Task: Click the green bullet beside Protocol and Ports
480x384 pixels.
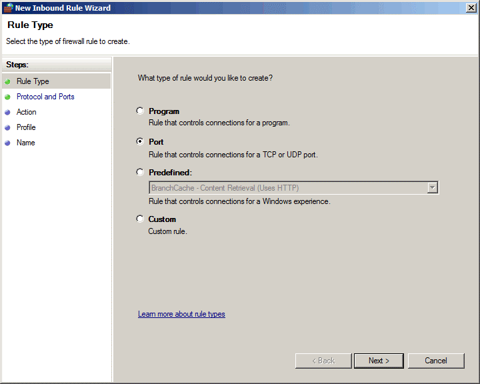Action: pyautogui.click(x=7, y=97)
